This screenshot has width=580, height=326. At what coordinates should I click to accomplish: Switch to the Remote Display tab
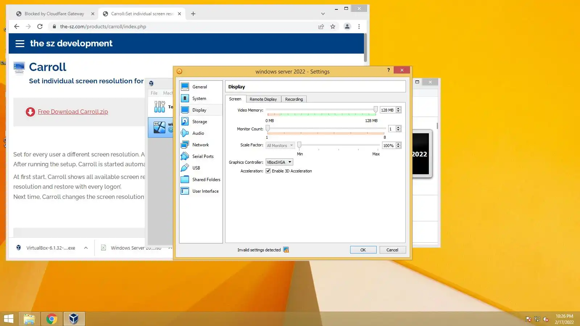click(x=263, y=99)
